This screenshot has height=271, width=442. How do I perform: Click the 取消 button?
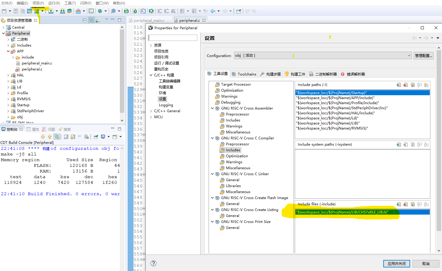point(426,264)
